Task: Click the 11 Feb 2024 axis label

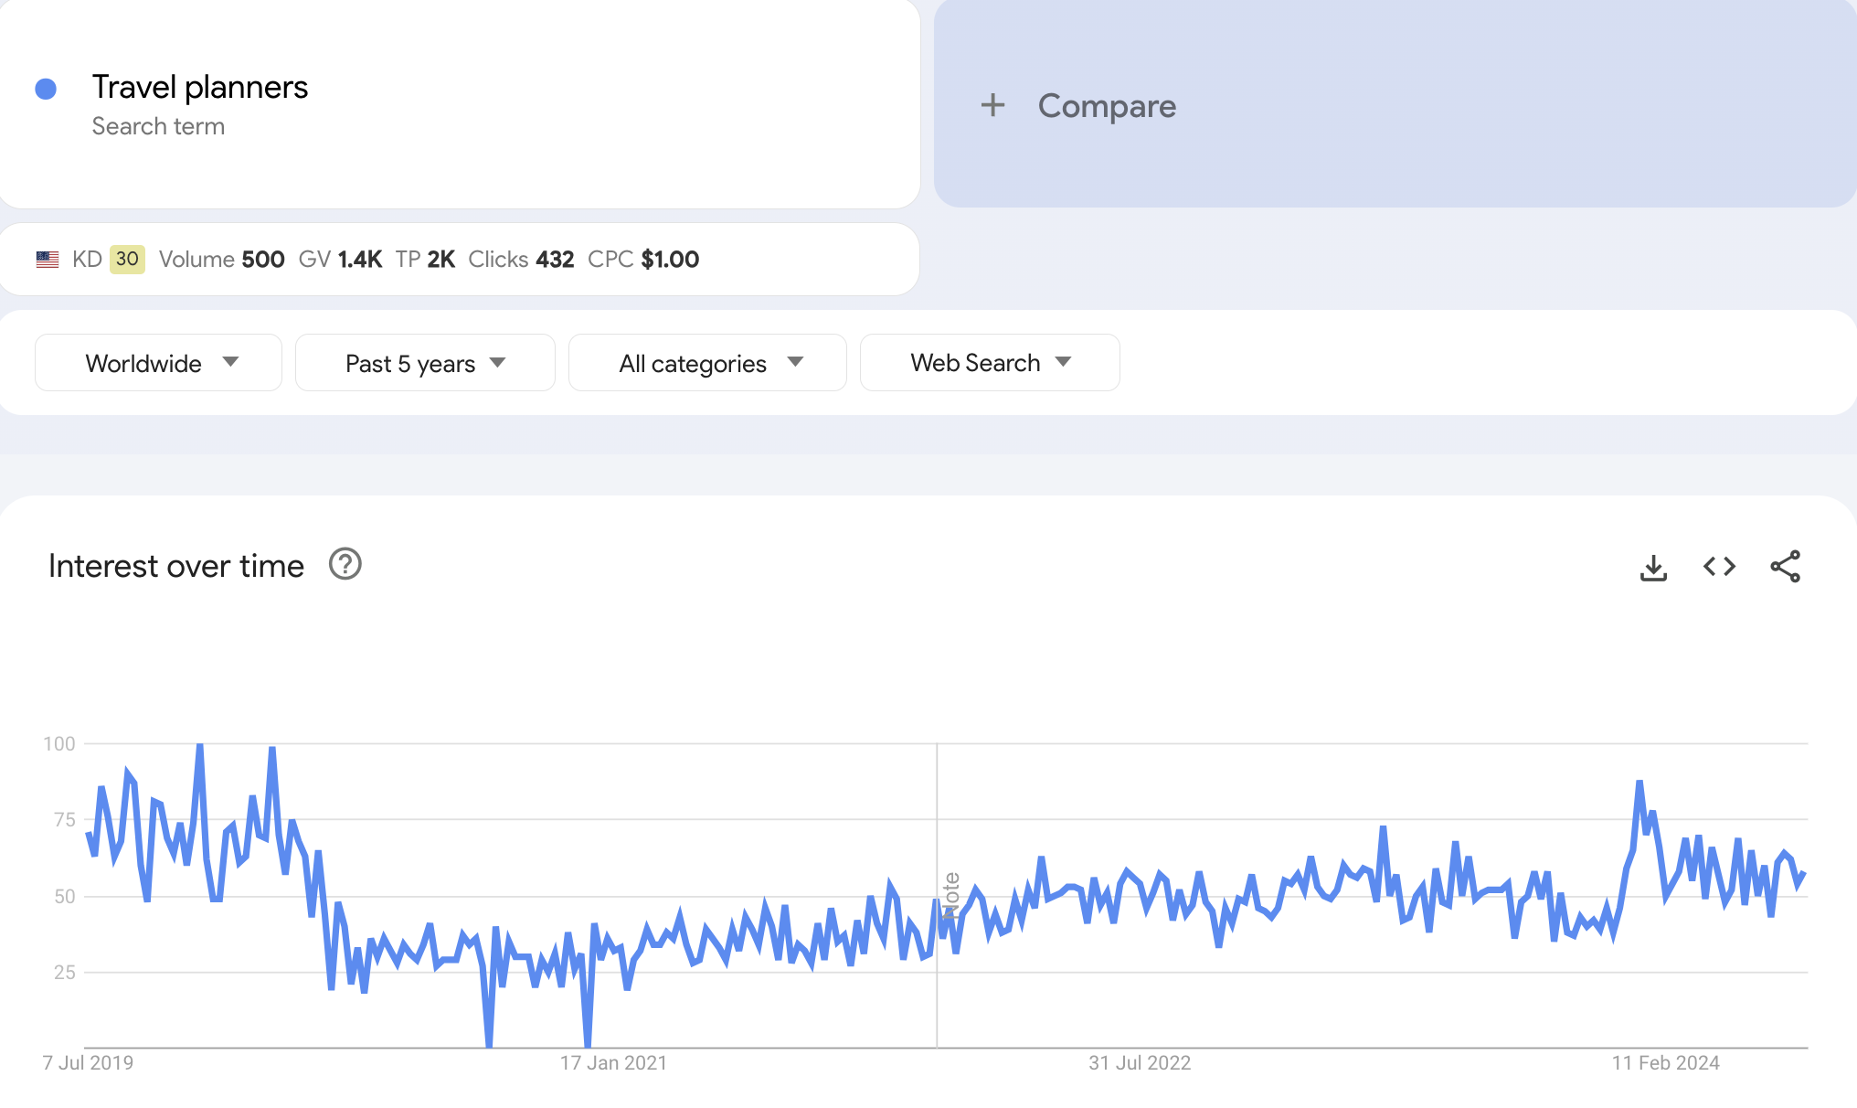Action: [1665, 1063]
